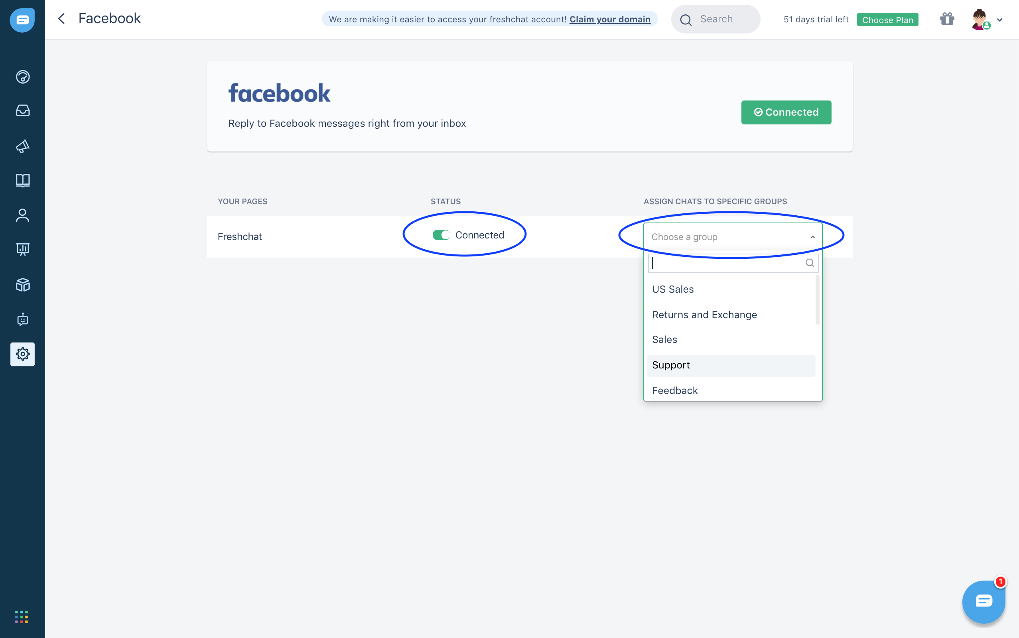Click the back arrow beside Facebook

click(x=61, y=19)
